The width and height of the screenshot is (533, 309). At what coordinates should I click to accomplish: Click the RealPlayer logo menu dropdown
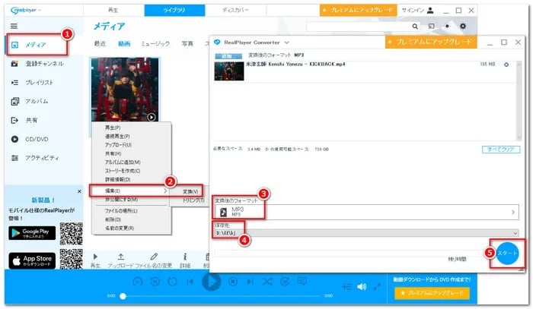pyautogui.click(x=25, y=10)
